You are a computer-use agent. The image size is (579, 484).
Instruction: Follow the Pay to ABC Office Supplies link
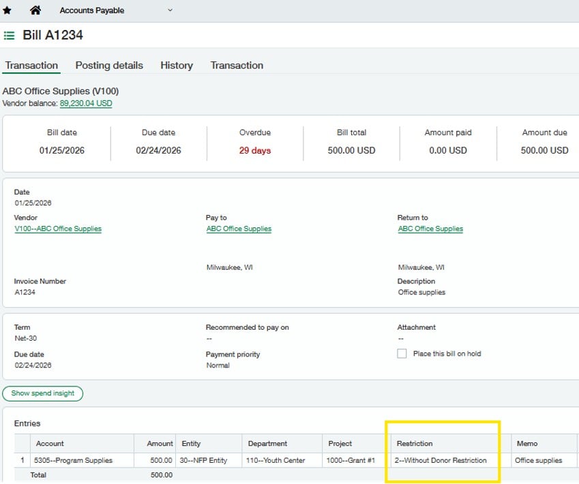tap(239, 229)
